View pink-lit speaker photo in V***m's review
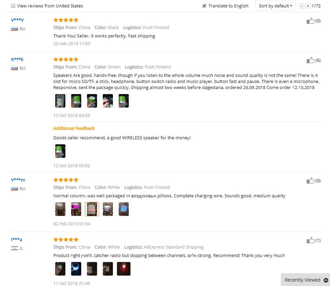330x286 pixels. coord(76,209)
